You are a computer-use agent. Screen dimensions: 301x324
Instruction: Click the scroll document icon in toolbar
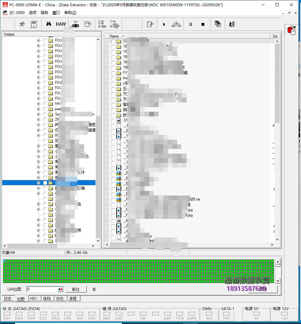34,24
